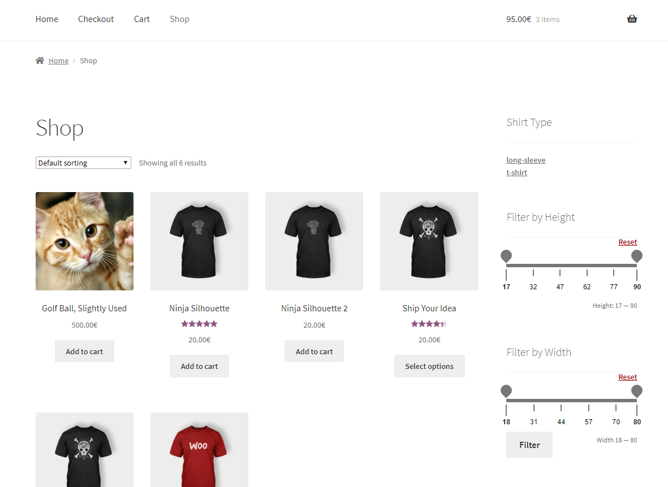
Task: Go to the Checkout menu item
Action: 96,19
